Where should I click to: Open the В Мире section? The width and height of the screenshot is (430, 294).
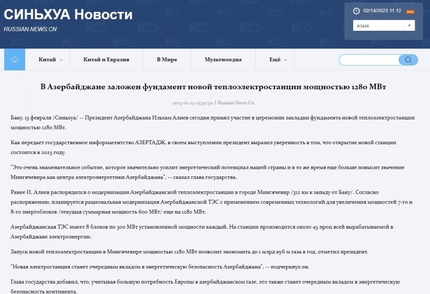(x=167, y=60)
